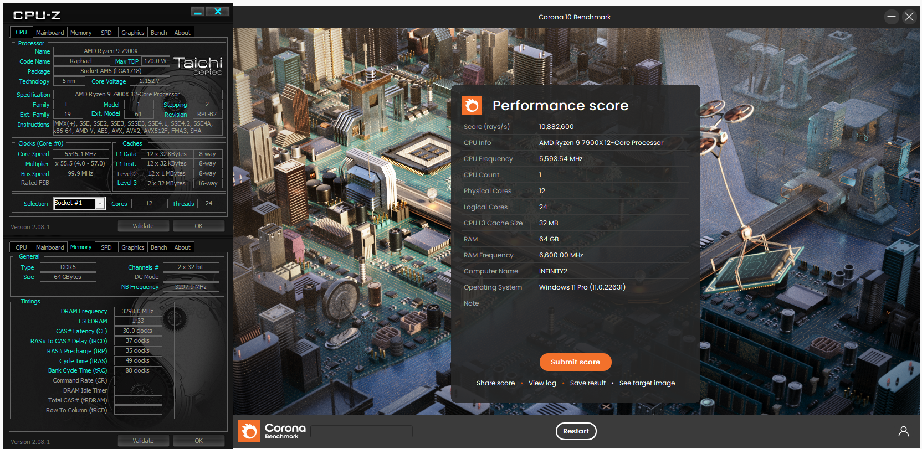Image resolution: width=922 pixels, height=449 pixels.
Task: Select the memory Type value DDR5
Action: [x=68, y=267]
